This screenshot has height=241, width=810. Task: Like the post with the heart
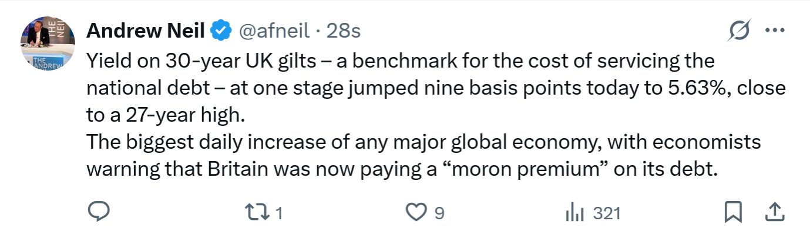417,212
